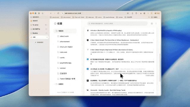Open A Man Called Intrepid Z-Library bookmark
The width and height of the screenshot is (190, 107).
(x=112, y=50)
